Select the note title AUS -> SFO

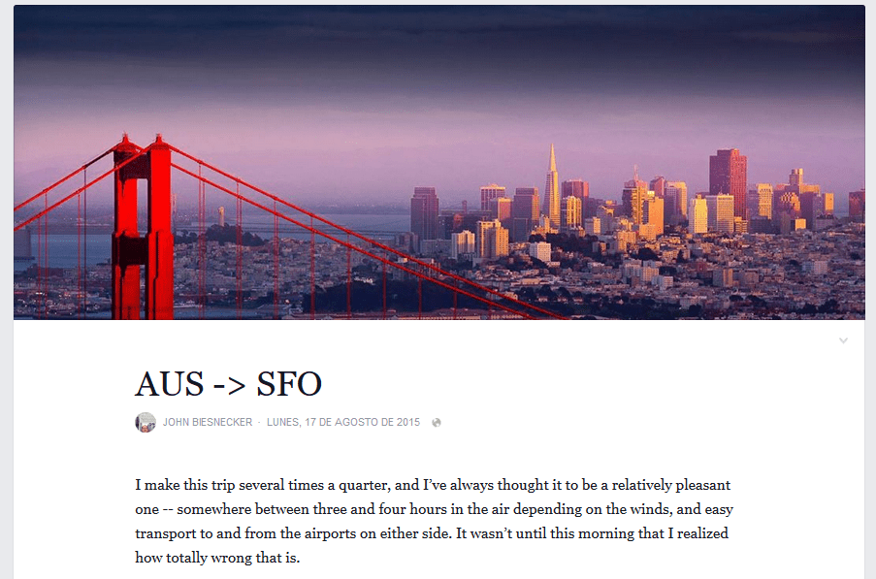click(229, 384)
